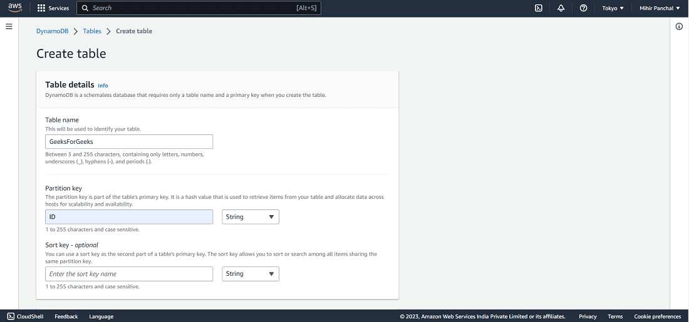Open the hamburger side navigation menu
The image size is (689, 322).
[9, 26]
